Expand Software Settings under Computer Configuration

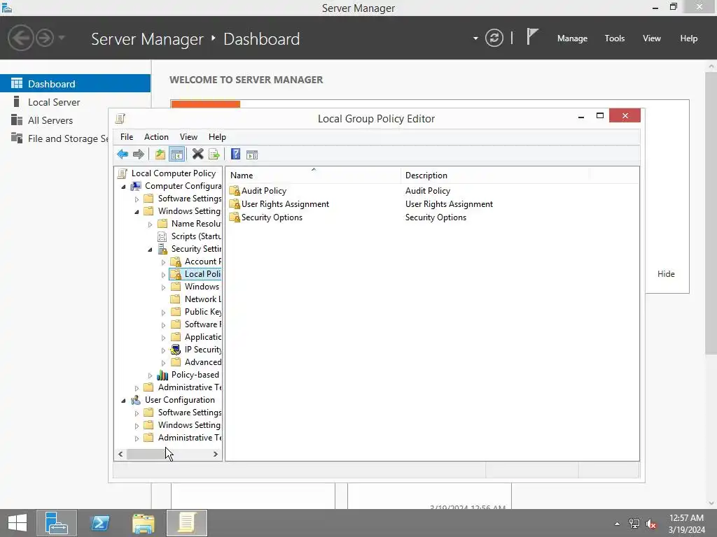pos(137,199)
